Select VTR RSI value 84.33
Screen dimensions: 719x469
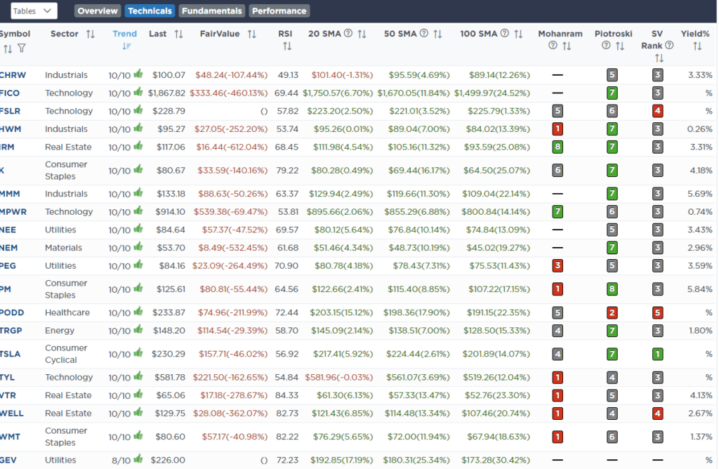(287, 396)
